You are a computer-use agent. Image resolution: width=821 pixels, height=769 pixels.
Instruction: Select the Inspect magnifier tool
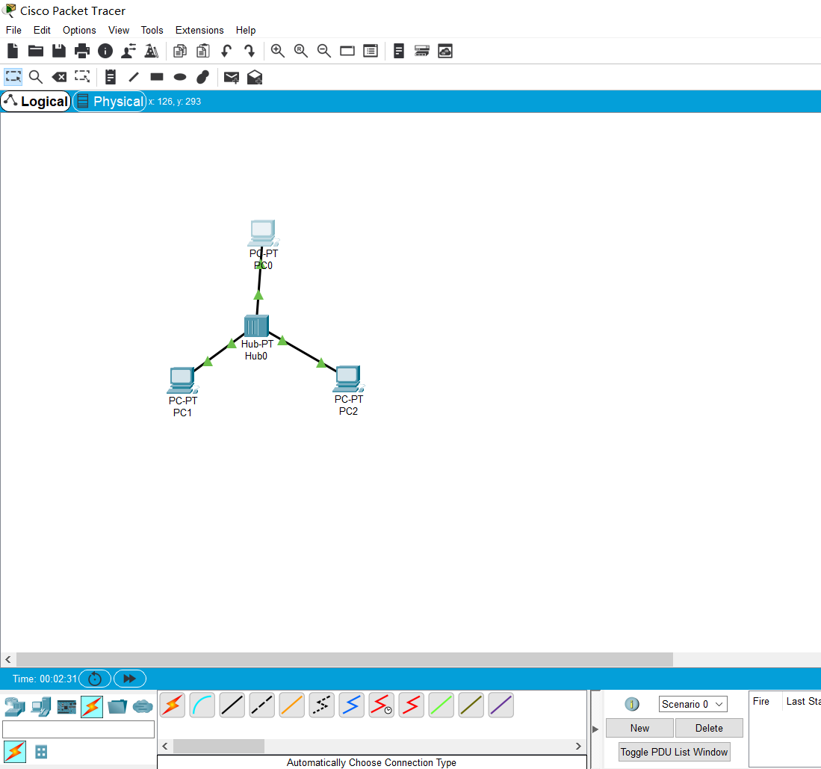(36, 77)
